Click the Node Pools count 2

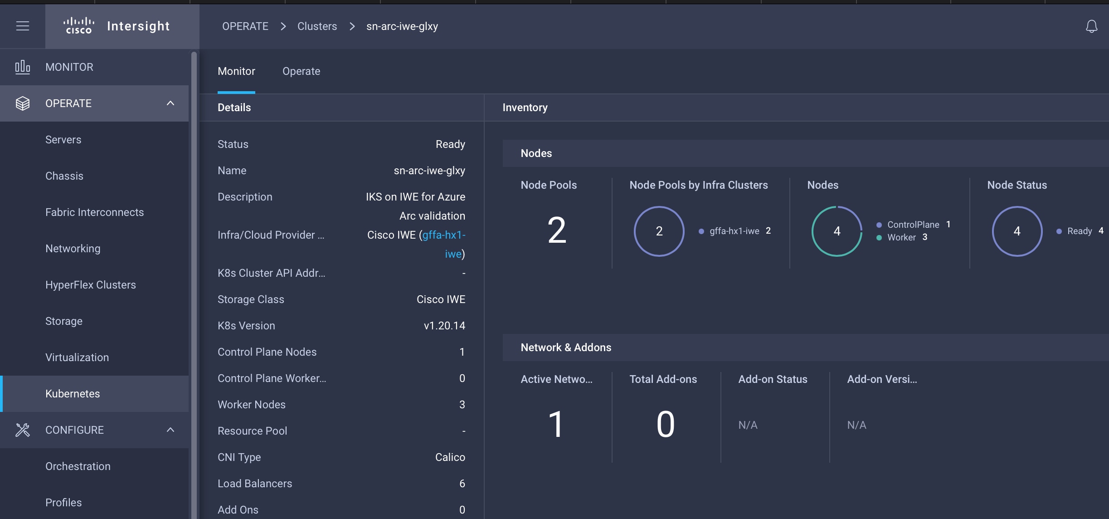click(557, 230)
